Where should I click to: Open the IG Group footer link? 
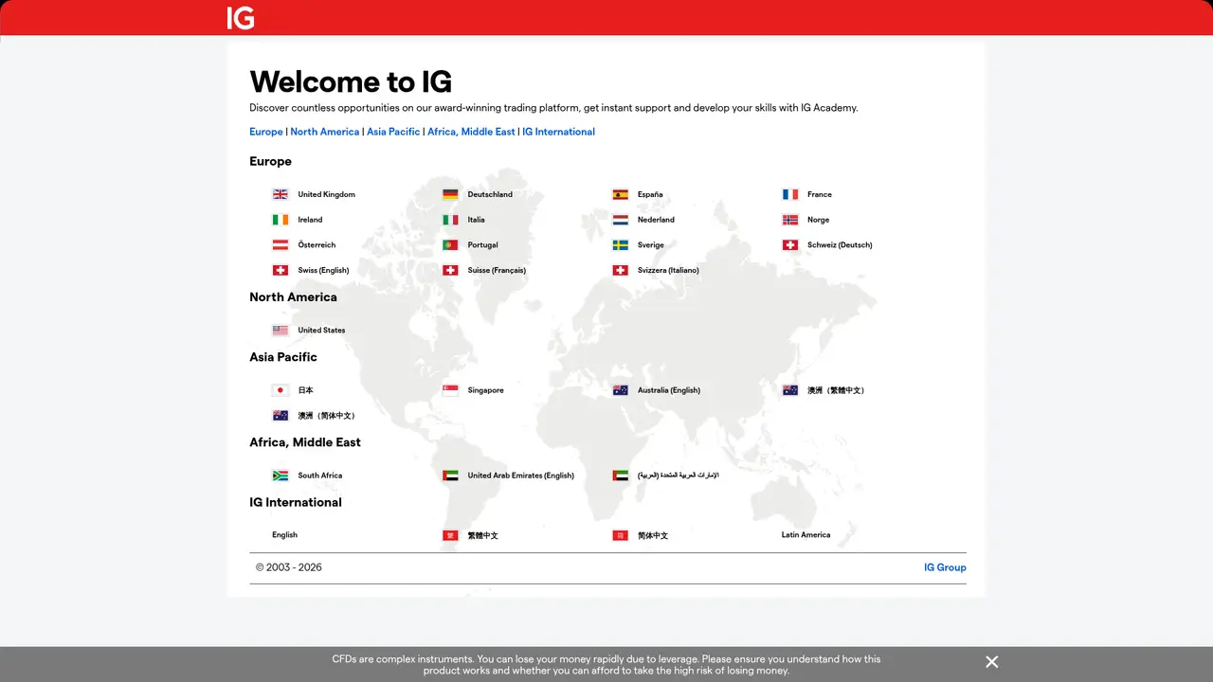coord(945,567)
